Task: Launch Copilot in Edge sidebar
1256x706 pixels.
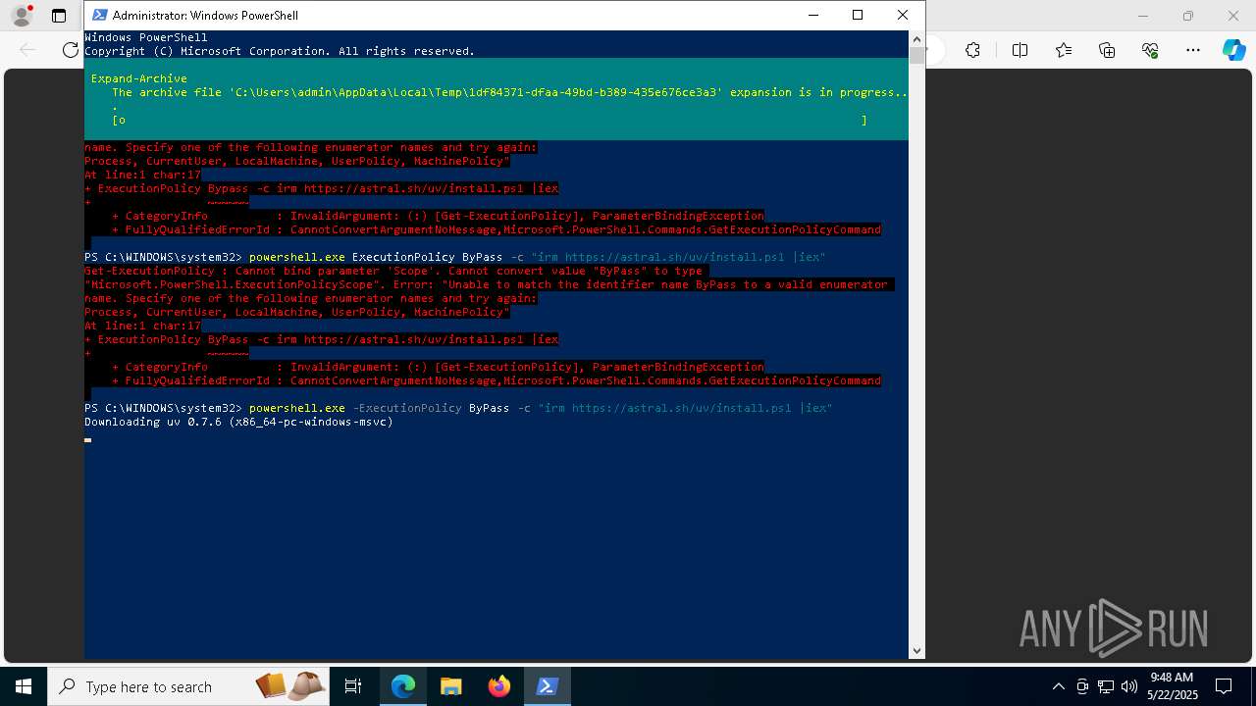Action: [x=1233, y=50]
